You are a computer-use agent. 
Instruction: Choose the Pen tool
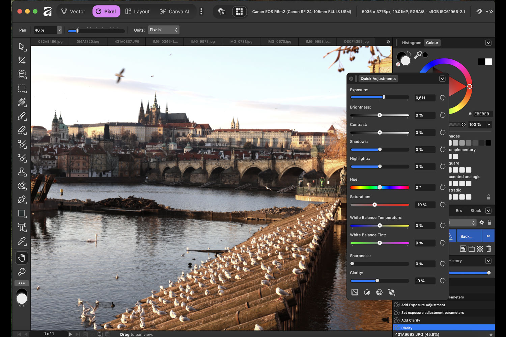[x=22, y=200]
